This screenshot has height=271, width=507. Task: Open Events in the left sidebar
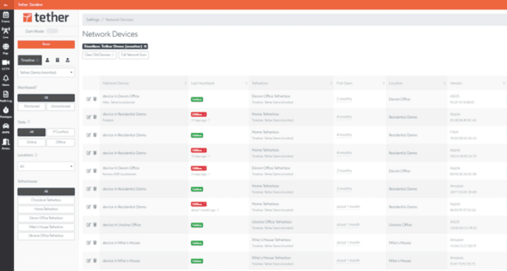pyautogui.click(x=5, y=17)
